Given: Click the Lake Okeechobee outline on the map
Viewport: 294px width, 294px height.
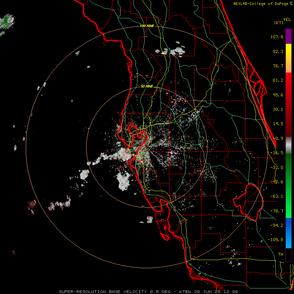Looking at the screenshot, I should coord(248,202).
